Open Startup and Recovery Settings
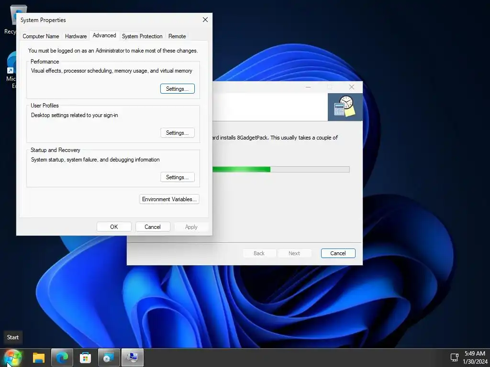Viewport: 490px width, 367px height. [x=177, y=177]
